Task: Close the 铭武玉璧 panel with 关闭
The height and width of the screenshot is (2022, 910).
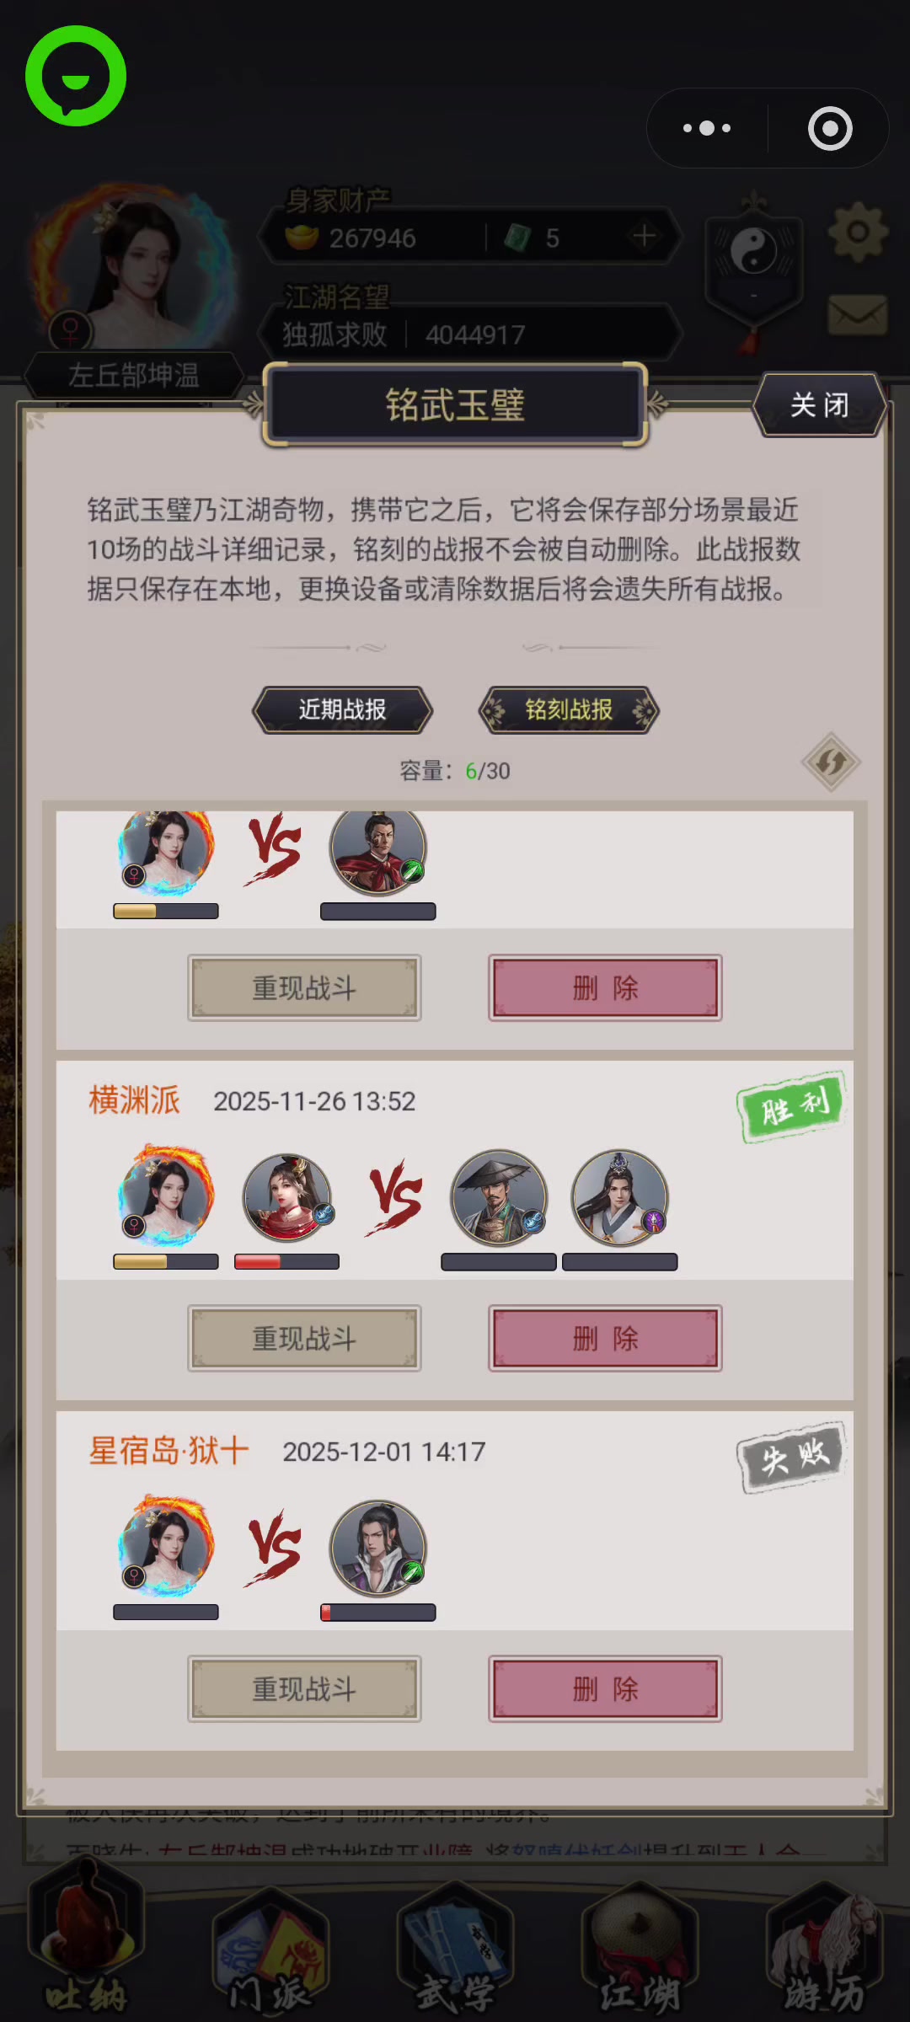Action: (820, 404)
